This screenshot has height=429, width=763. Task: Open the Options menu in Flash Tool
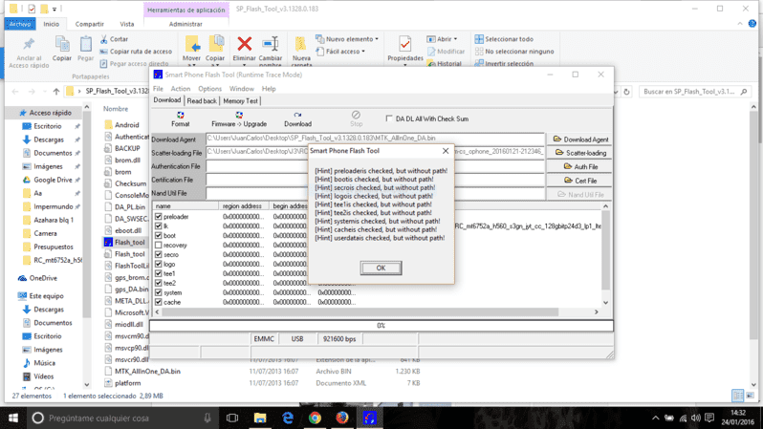pos(209,89)
